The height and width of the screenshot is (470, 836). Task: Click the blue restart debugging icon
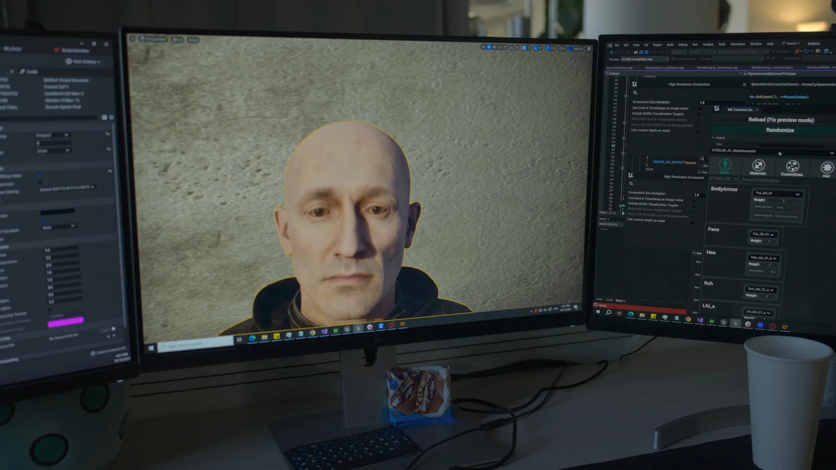click(807, 51)
